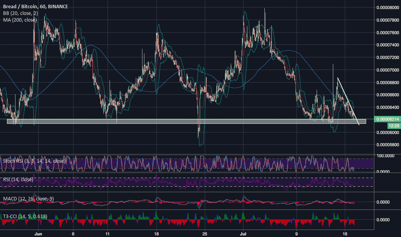Click the 25 date on the time axis

coord(205,234)
